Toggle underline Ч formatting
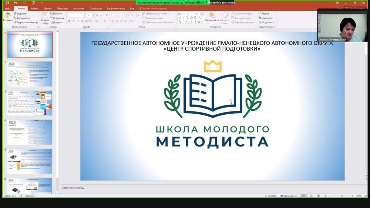 click(78, 21)
